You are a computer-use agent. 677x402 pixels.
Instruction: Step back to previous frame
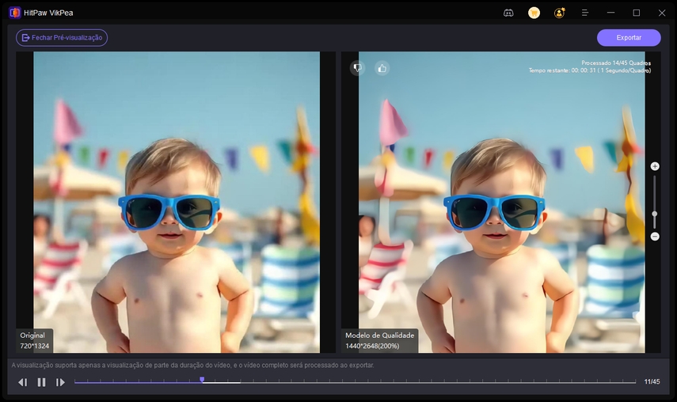click(x=22, y=382)
